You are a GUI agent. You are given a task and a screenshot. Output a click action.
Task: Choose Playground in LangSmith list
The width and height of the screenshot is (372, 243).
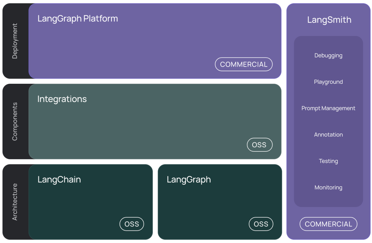point(328,82)
